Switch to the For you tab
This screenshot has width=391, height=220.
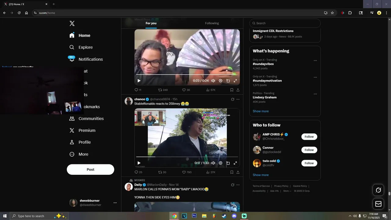click(x=151, y=23)
